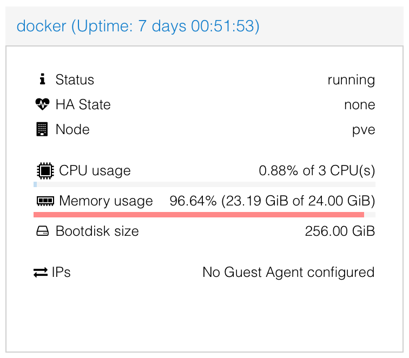
Task: Select the 'running' status value
Action: (x=351, y=80)
